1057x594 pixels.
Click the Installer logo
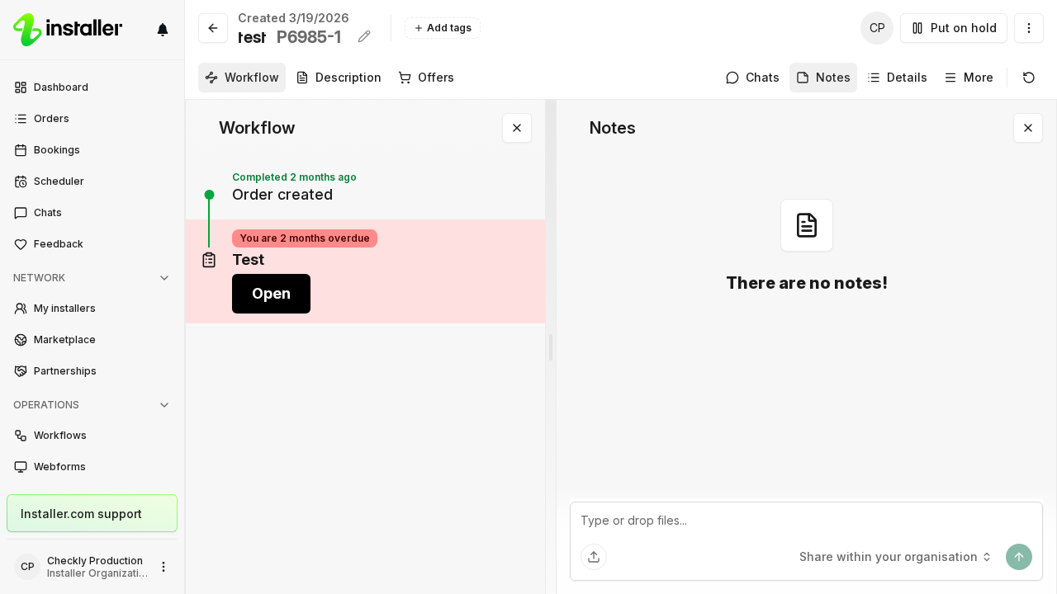click(x=68, y=30)
